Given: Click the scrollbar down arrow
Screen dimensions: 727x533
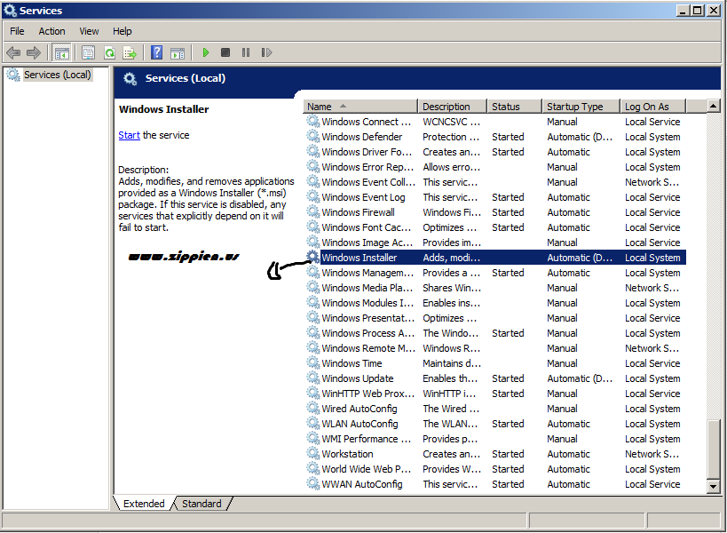Looking at the screenshot, I should click(713, 487).
